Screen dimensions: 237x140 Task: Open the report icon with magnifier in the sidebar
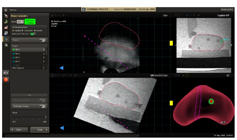click(6, 45)
